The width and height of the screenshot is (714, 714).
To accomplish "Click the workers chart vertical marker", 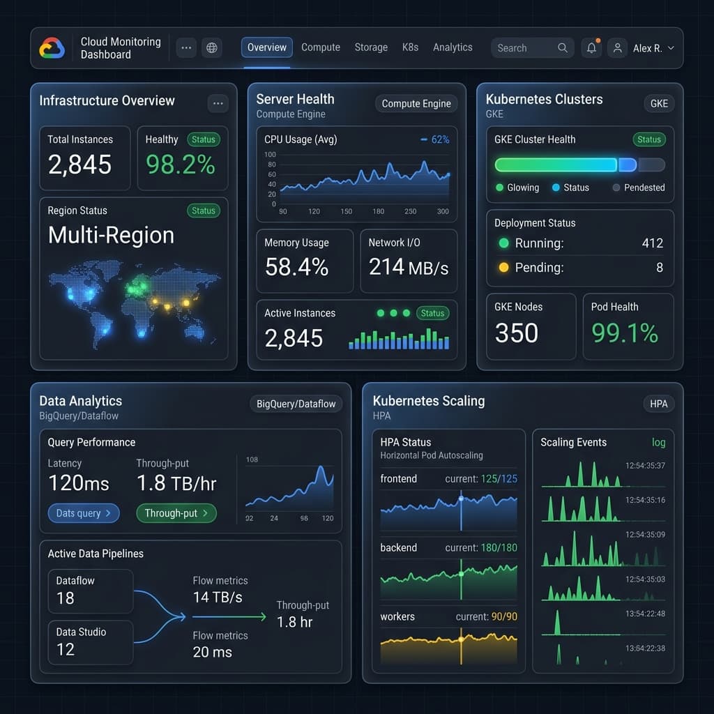I will click(x=461, y=646).
